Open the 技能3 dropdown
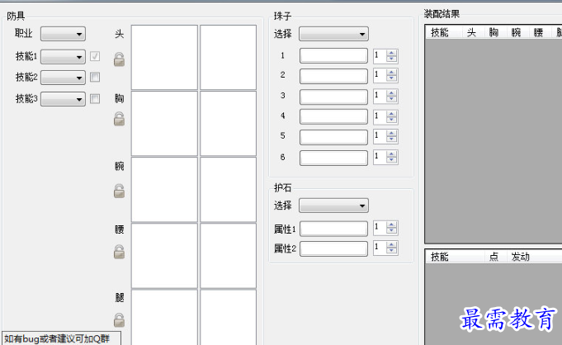The height and width of the screenshot is (345, 562). click(63, 99)
